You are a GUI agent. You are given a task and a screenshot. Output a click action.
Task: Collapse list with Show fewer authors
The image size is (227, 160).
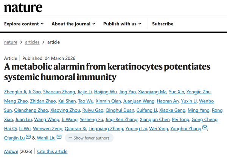tap(89, 138)
